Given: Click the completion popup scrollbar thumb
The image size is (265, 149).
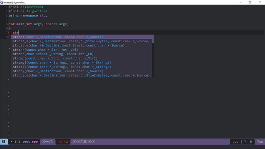Looking at the screenshot, I should (x=153, y=39).
